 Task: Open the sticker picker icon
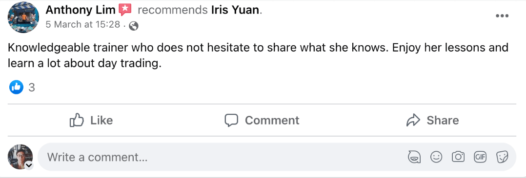pos(502,157)
